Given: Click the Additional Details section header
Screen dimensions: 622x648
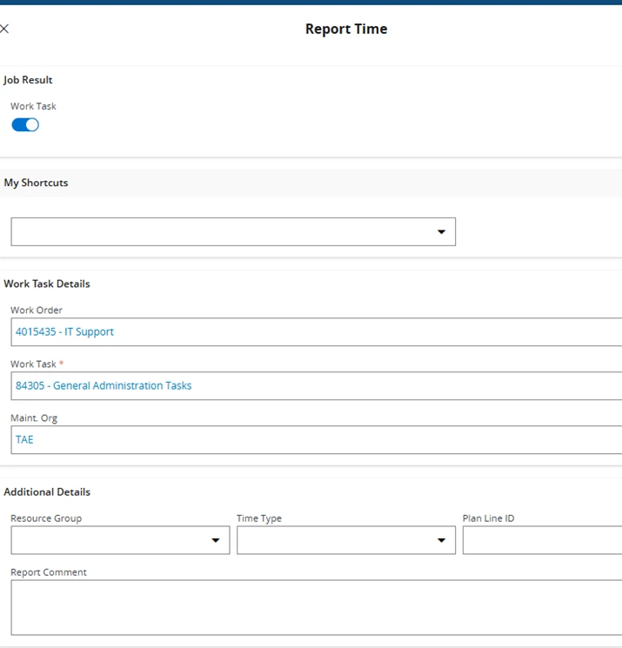Looking at the screenshot, I should pyautogui.click(x=47, y=491).
